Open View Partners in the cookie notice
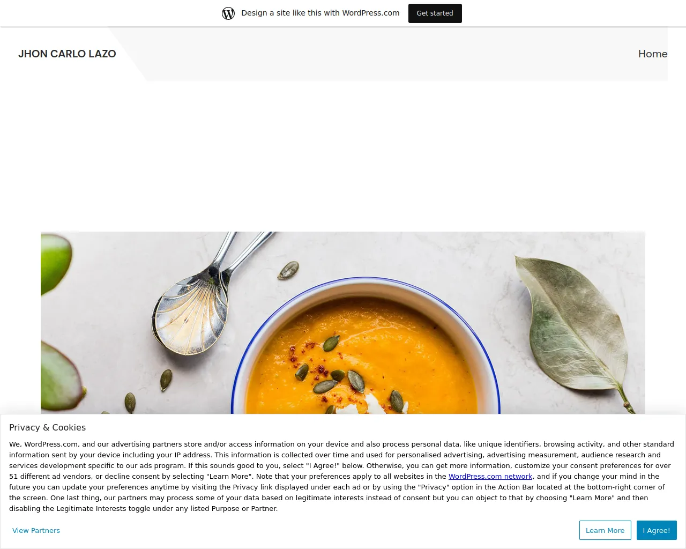Image resolution: width=686 pixels, height=549 pixels. (36, 530)
